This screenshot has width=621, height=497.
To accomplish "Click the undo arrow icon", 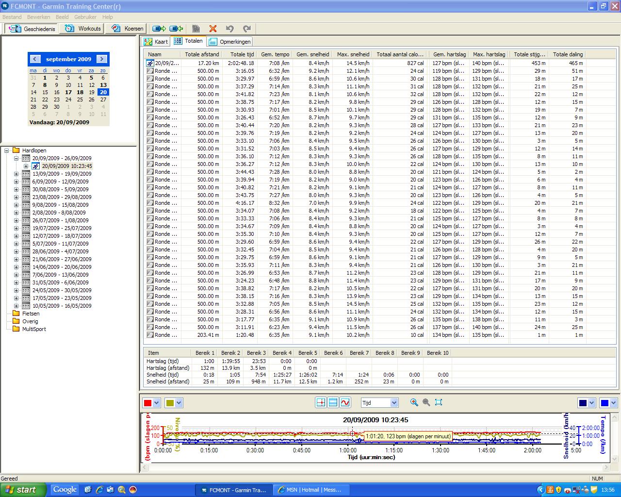I will [x=230, y=29].
